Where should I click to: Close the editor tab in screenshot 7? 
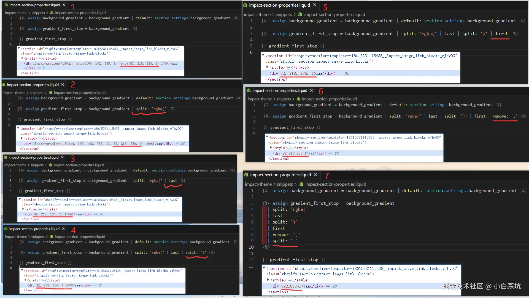pos(316,175)
